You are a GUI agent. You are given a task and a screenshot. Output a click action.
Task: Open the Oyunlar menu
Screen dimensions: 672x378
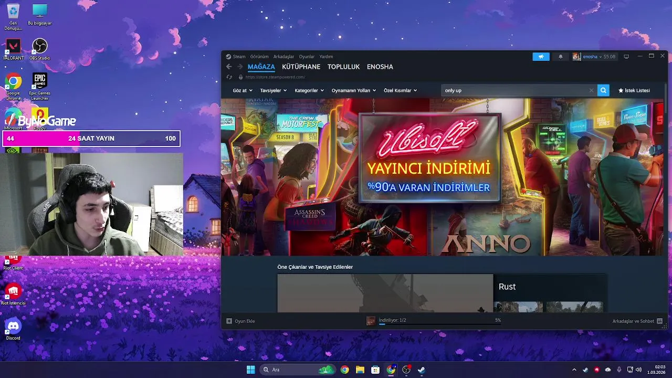307,57
